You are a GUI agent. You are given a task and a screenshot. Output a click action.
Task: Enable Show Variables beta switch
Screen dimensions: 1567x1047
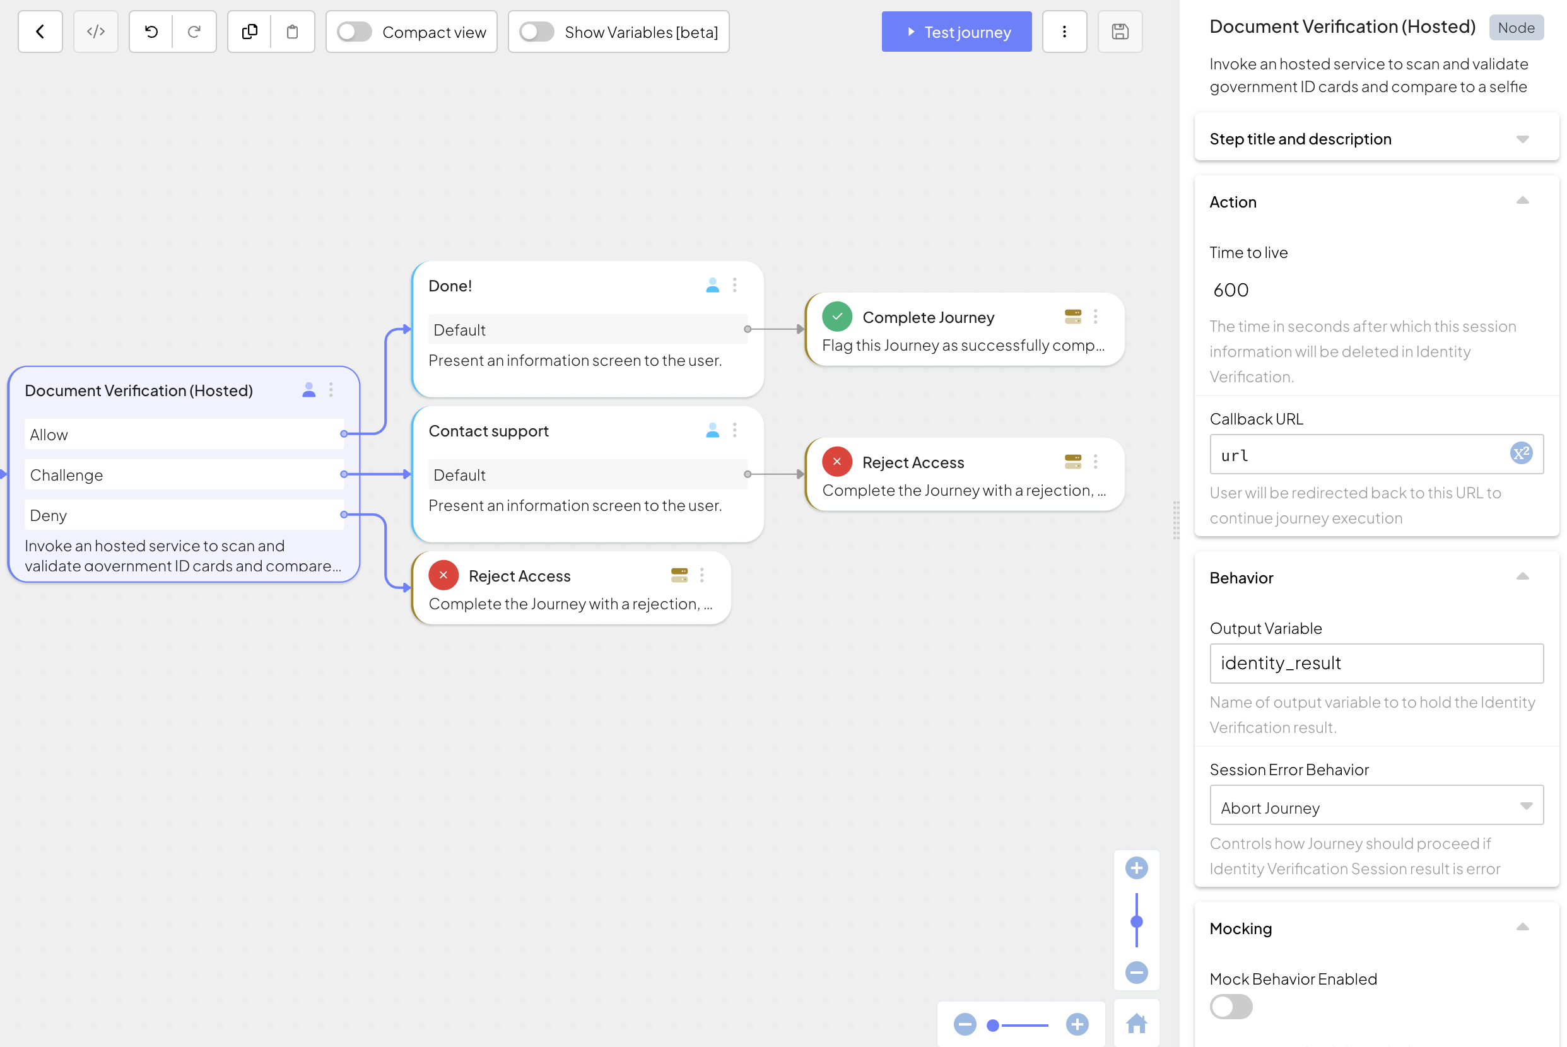tap(536, 32)
